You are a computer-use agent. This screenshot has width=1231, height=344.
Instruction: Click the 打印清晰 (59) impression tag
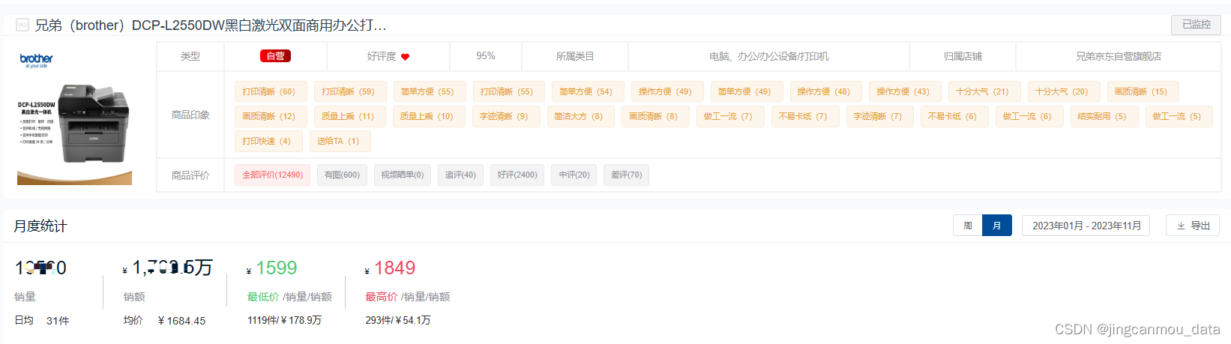click(x=350, y=91)
